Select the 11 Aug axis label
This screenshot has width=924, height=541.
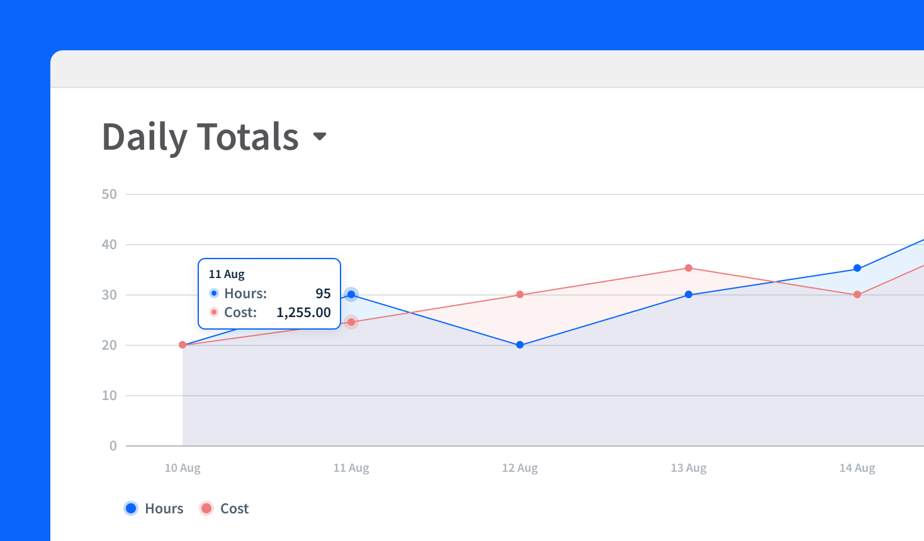pos(351,467)
